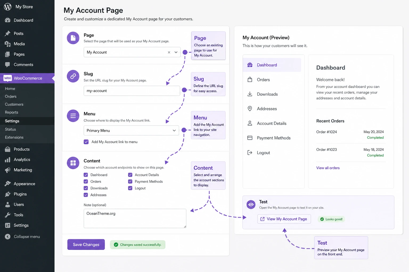Click View My Account Page button
Image resolution: width=409 pixels, height=272 pixels.
point(284,219)
